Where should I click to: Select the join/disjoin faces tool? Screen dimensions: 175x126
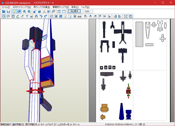point(13,16)
